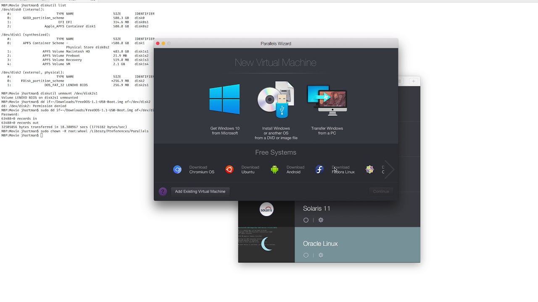
Task: Click the Parallels Wizard title bar text
Action: pyautogui.click(x=276, y=44)
